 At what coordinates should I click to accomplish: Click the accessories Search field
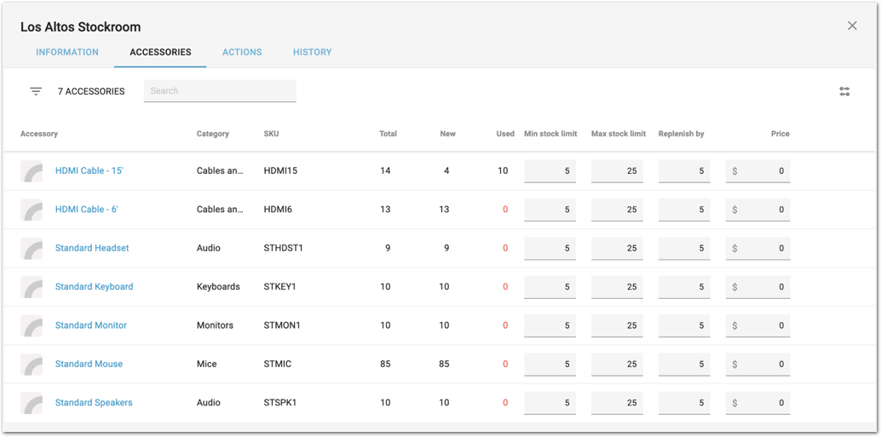pos(220,91)
